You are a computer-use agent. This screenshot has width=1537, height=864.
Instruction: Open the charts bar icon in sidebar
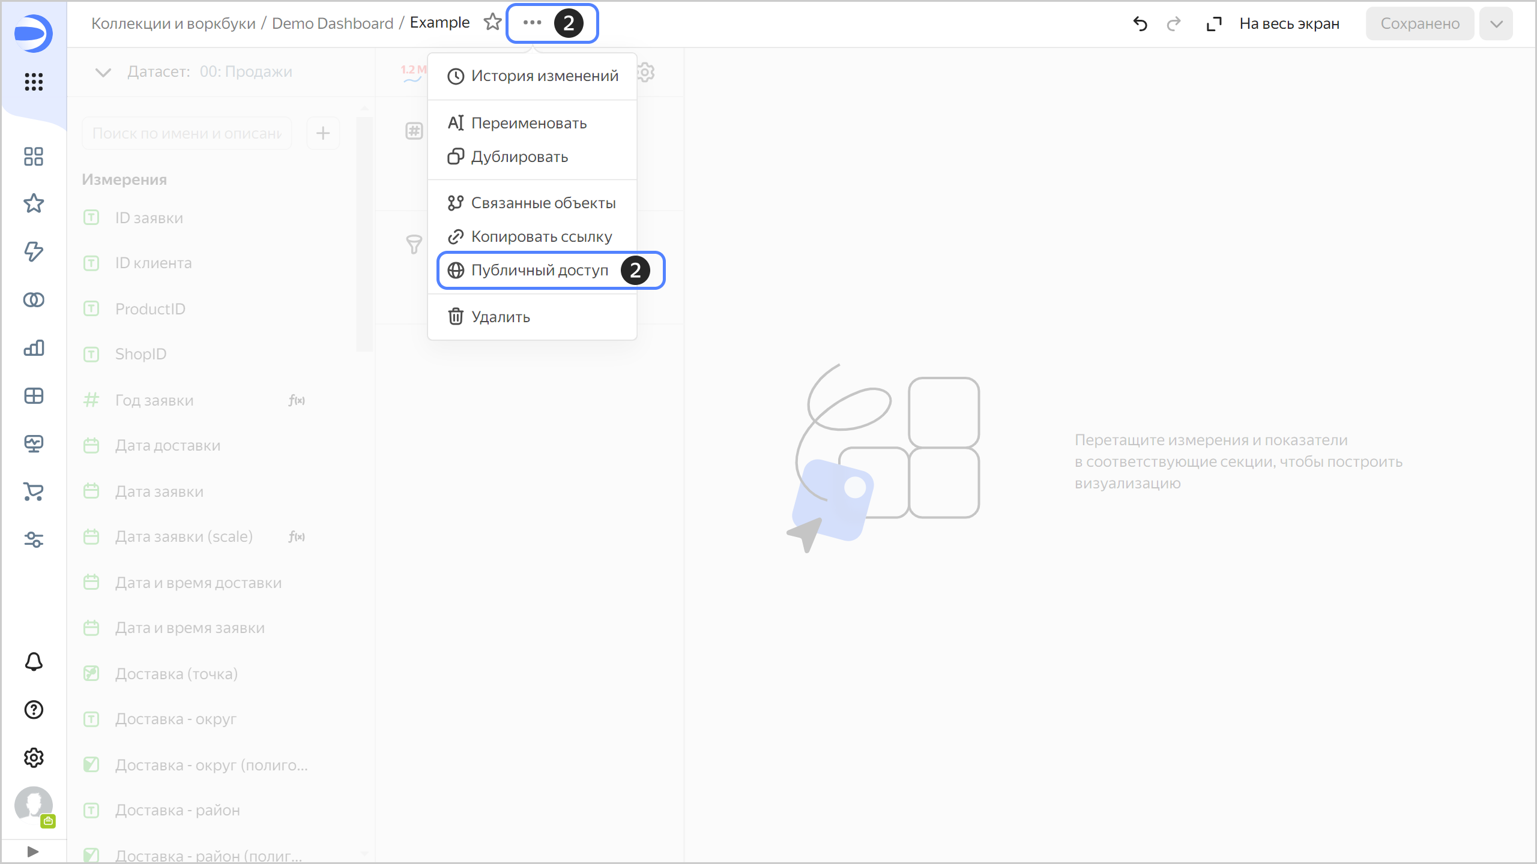[x=34, y=348]
